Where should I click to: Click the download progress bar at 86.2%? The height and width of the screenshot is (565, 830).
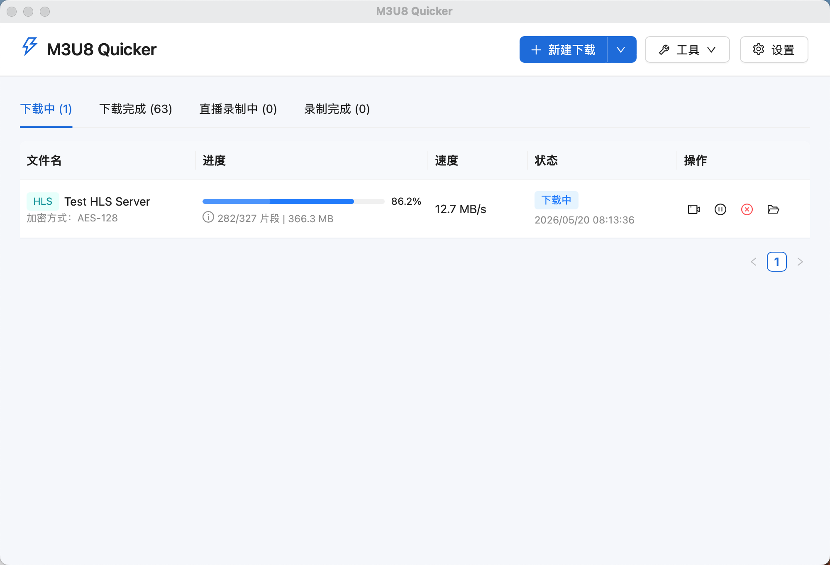point(293,201)
